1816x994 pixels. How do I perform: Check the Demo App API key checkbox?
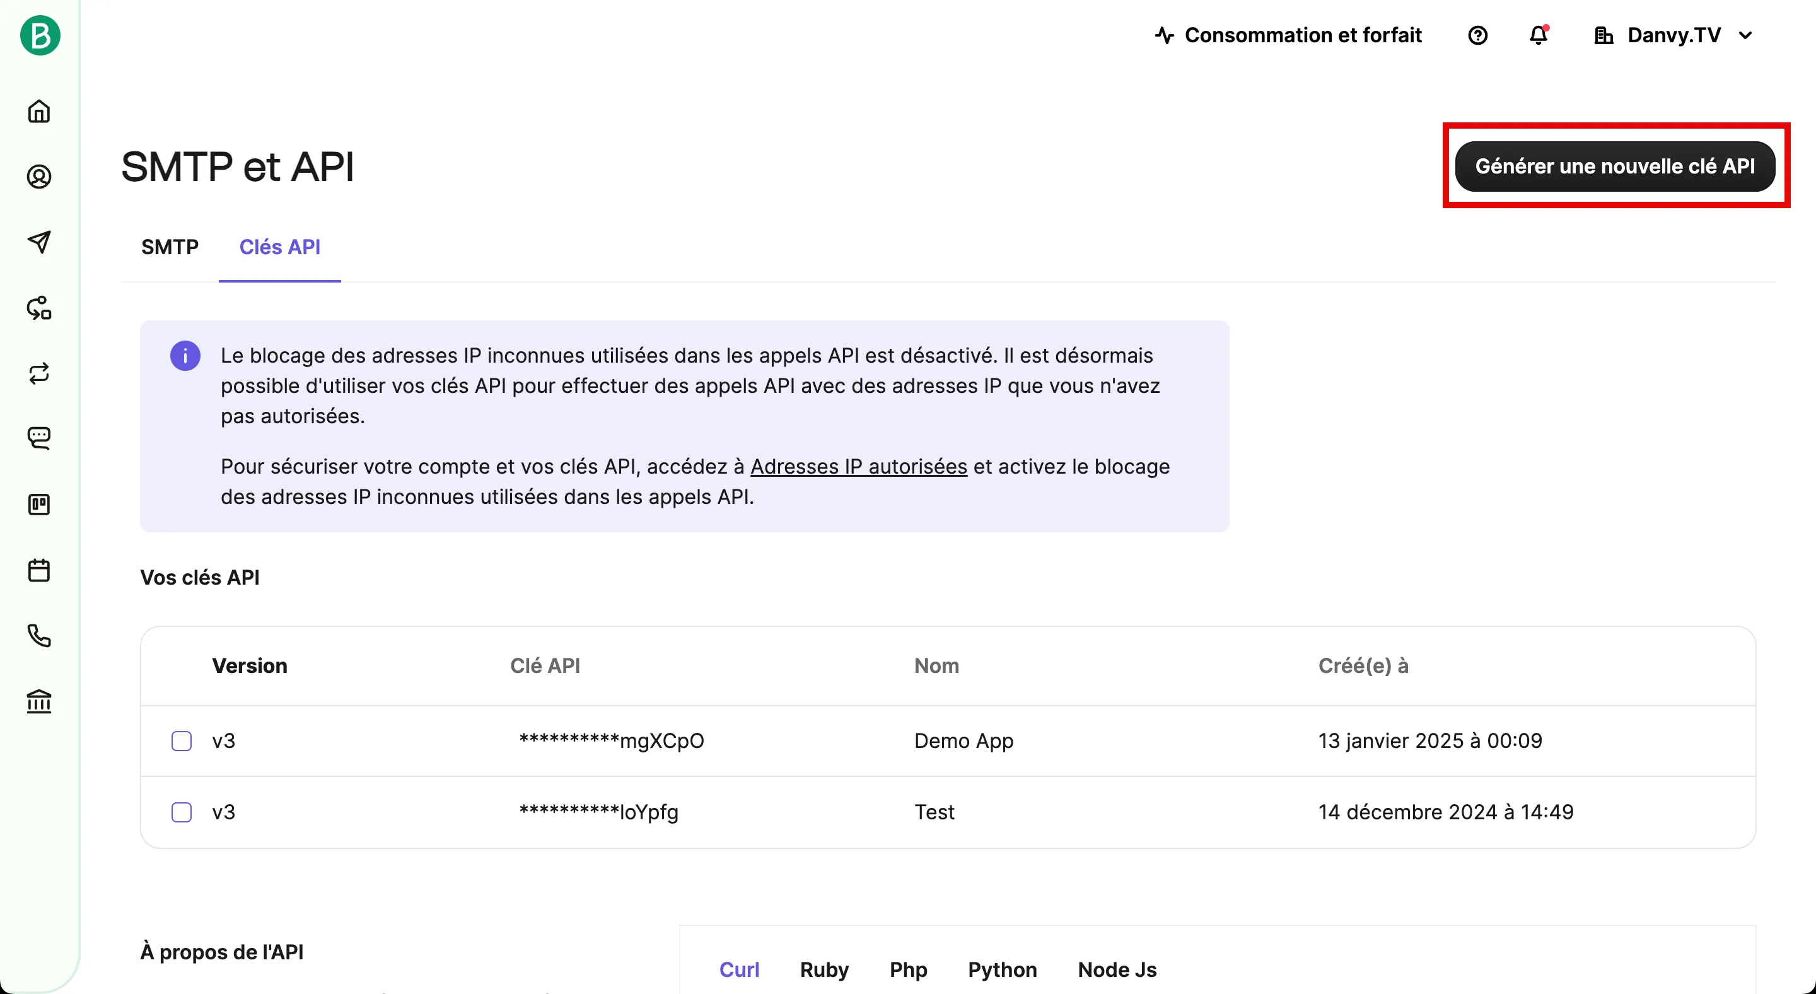click(x=182, y=741)
